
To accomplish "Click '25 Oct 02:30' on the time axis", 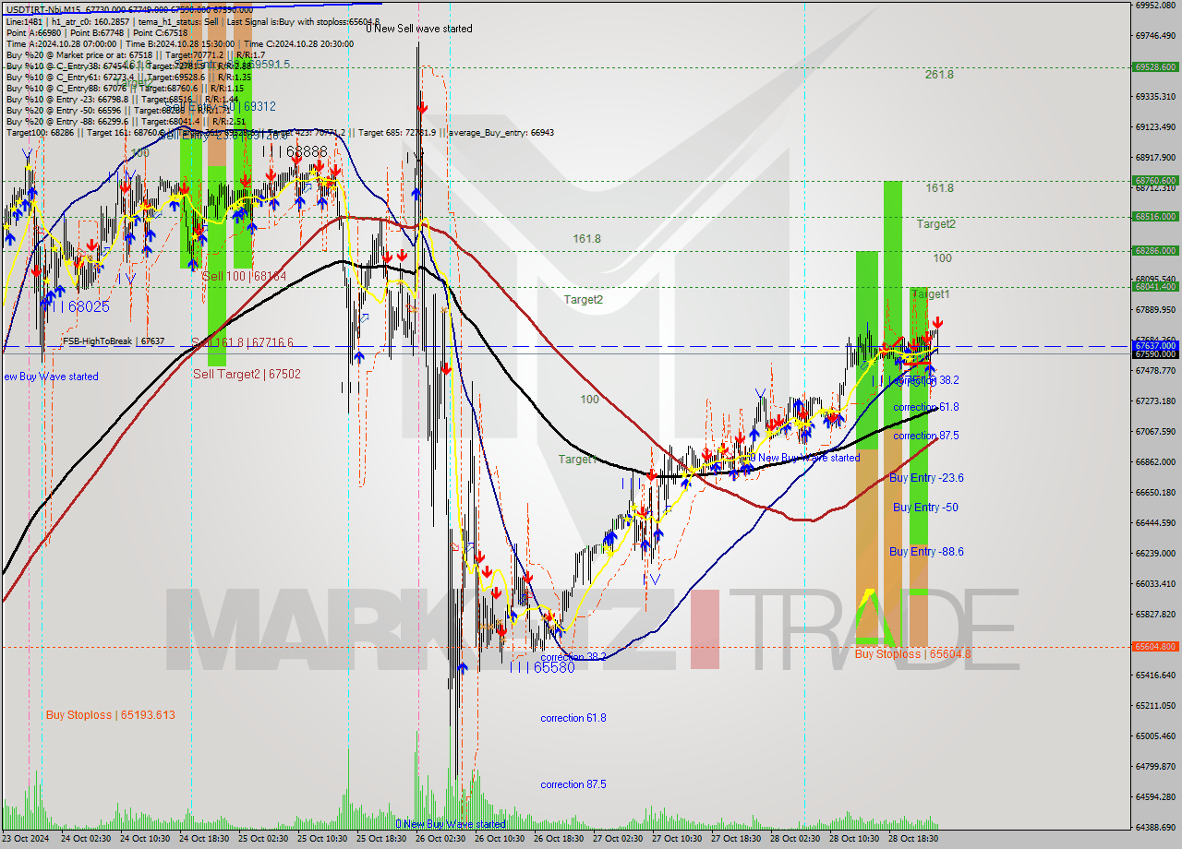I will tap(262, 839).
